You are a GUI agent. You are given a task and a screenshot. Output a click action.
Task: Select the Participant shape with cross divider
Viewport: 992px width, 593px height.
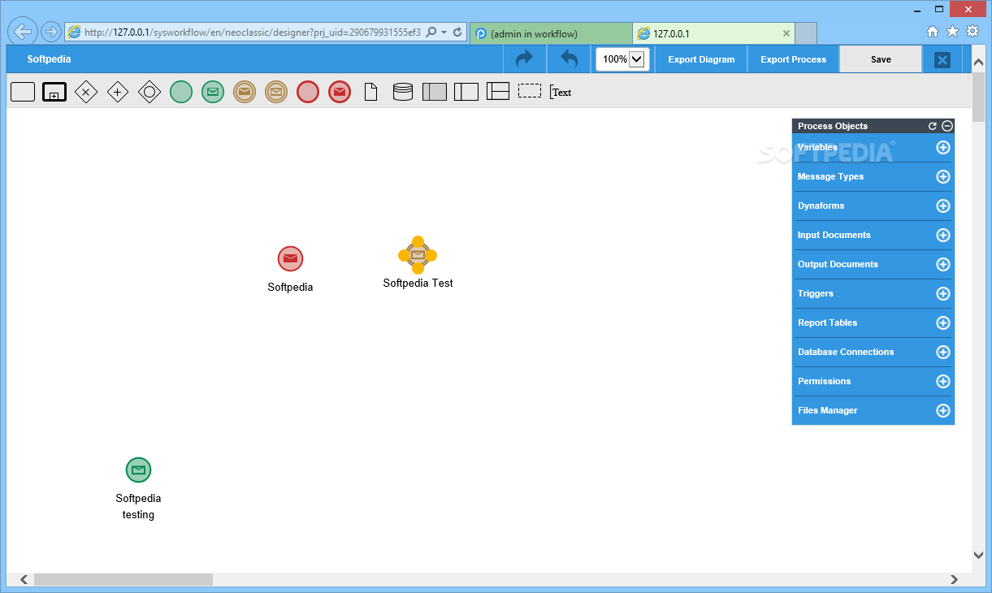(498, 92)
